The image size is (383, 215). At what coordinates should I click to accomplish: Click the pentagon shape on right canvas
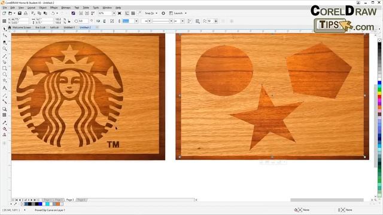pos(318,70)
